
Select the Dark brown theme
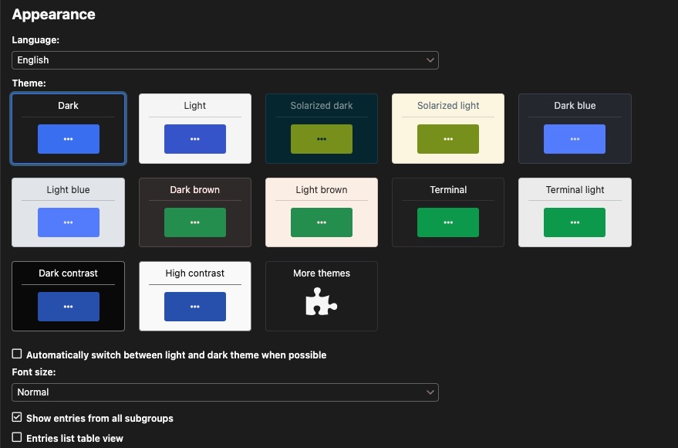(194, 212)
